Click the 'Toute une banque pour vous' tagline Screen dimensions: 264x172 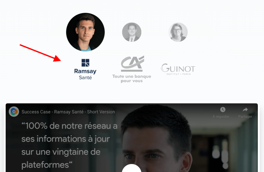pyautogui.click(x=132, y=79)
